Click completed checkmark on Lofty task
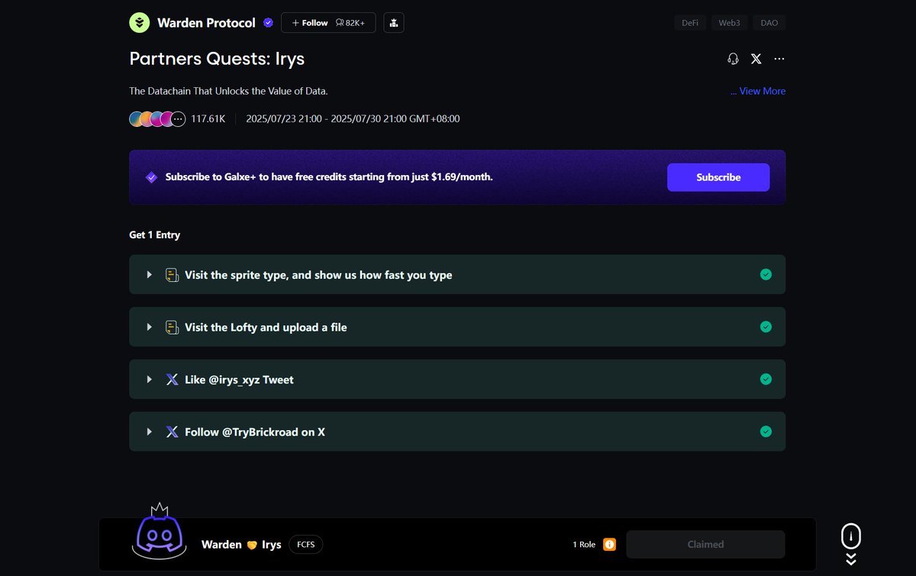916x576 pixels. 766,327
